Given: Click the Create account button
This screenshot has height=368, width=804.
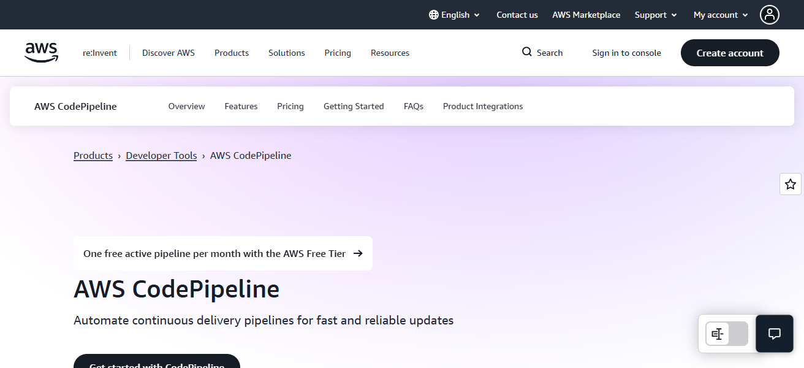Looking at the screenshot, I should (729, 53).
